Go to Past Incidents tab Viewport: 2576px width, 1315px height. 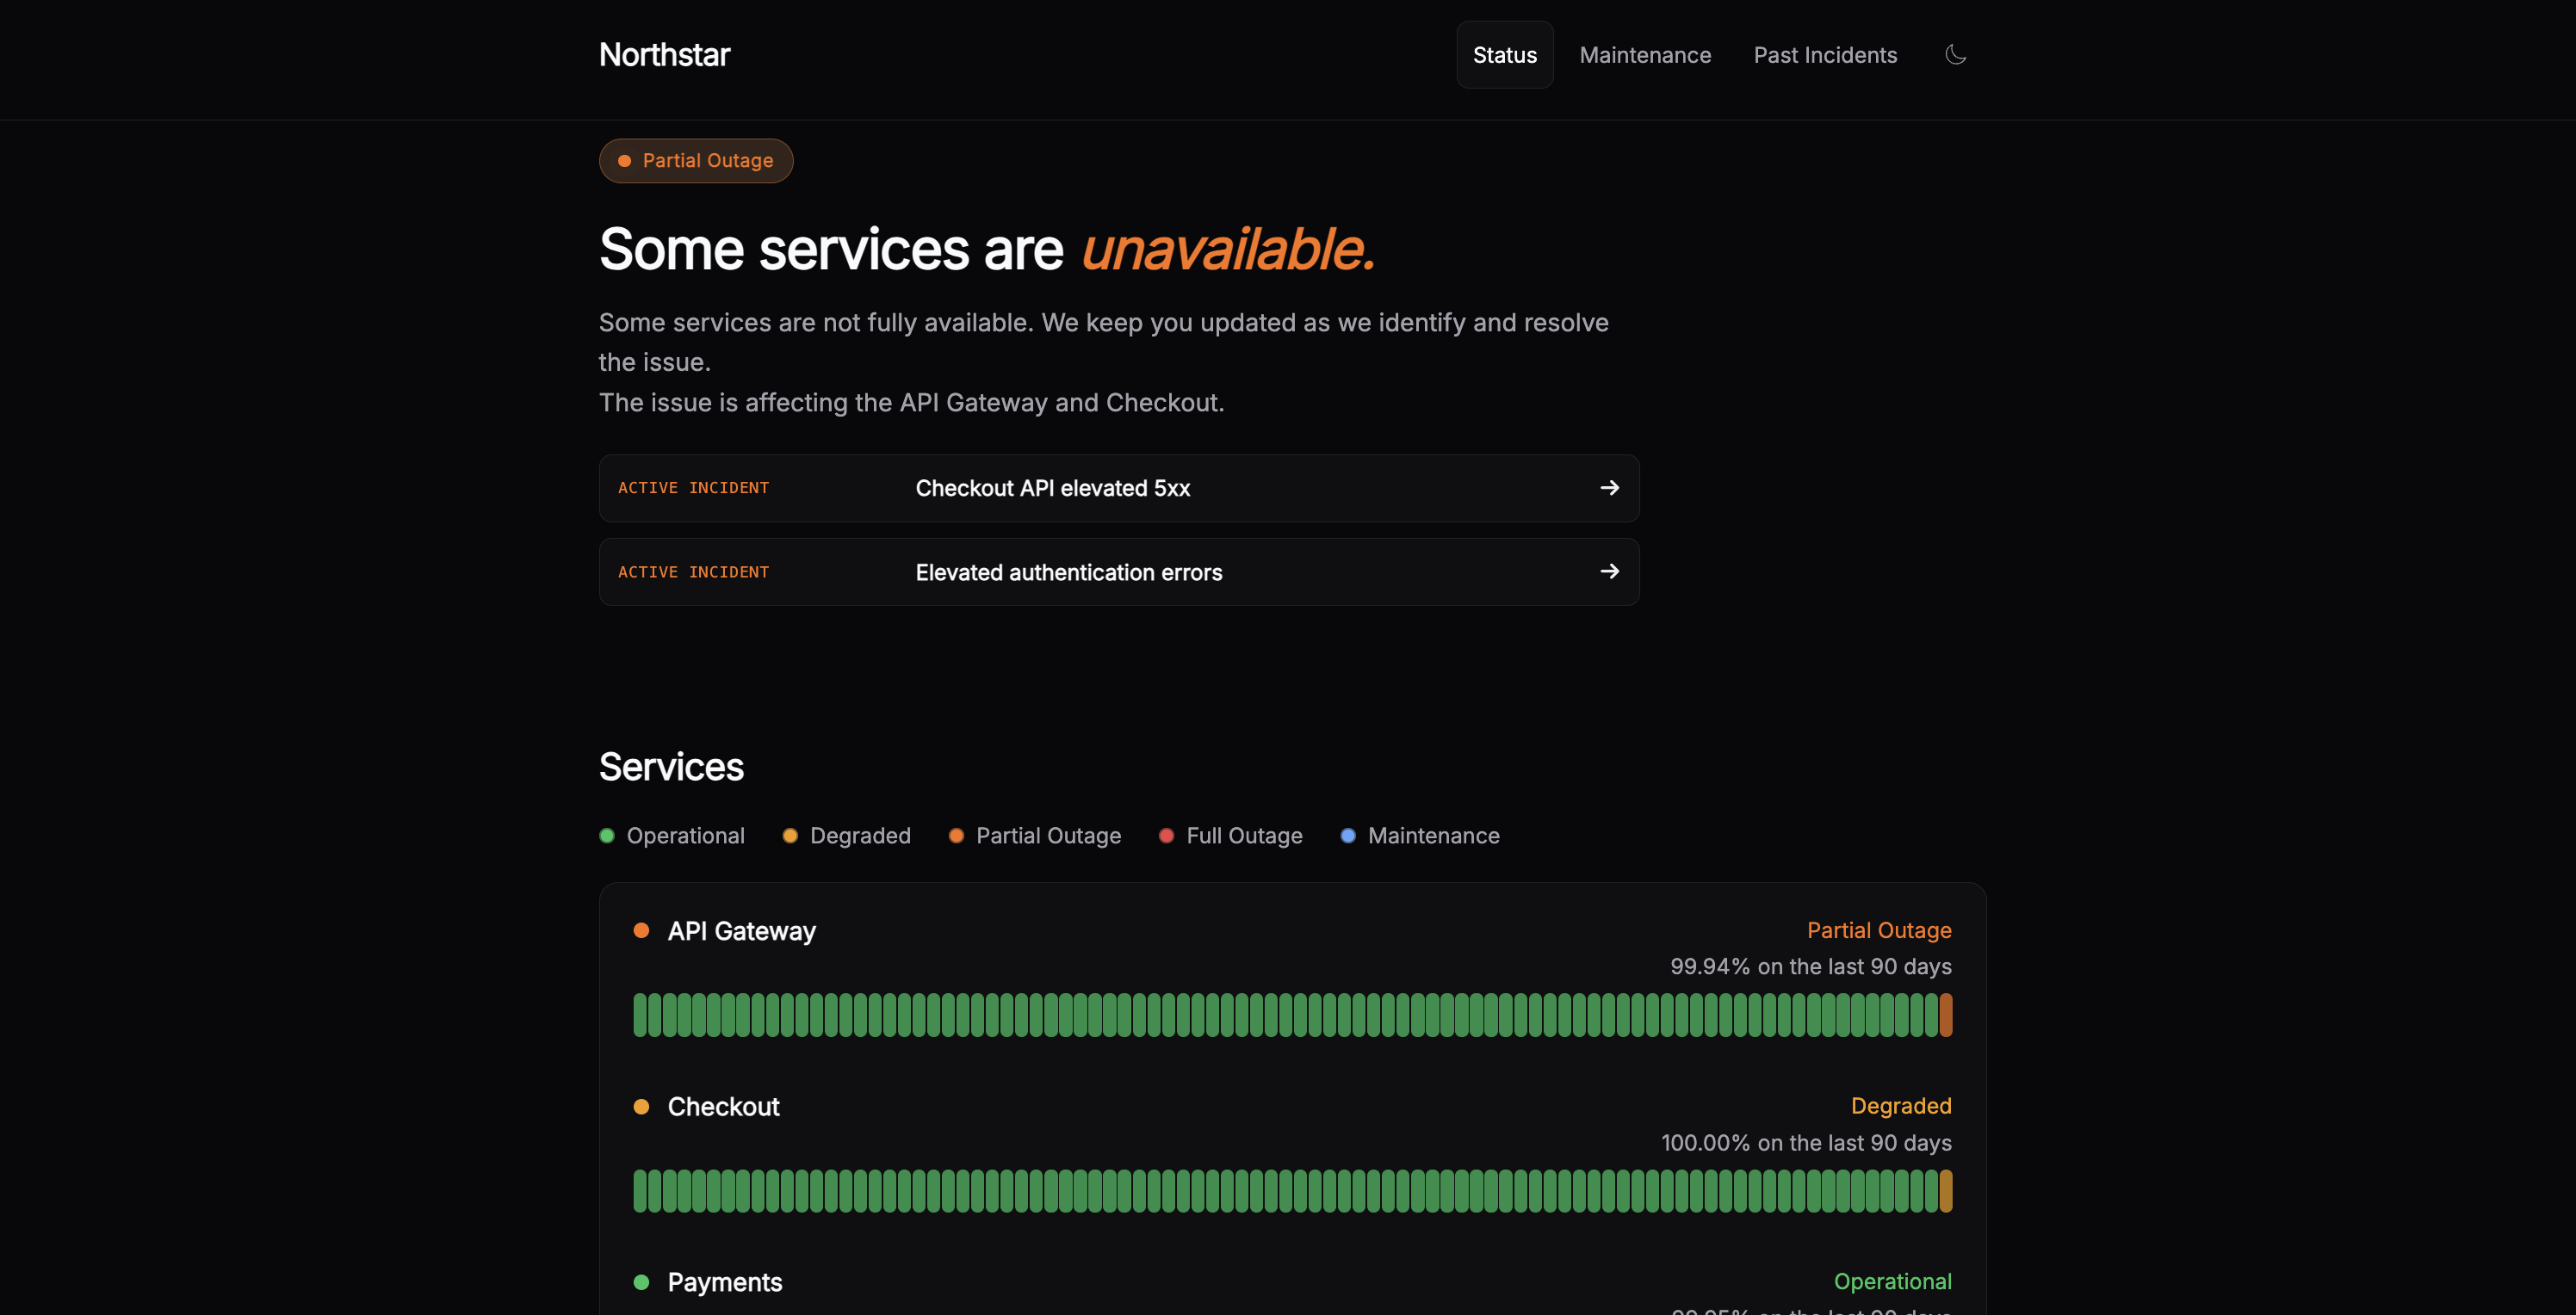[x=1825, y=55]
